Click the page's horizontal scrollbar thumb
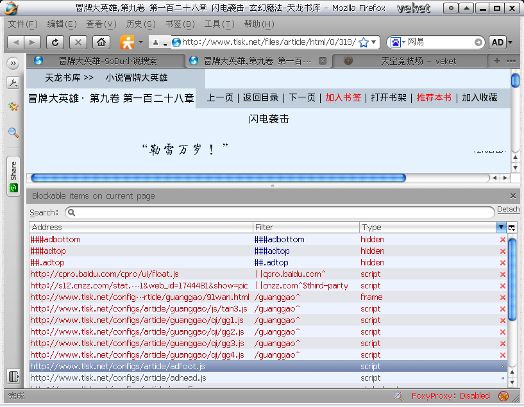 click(x=218, y=178)
